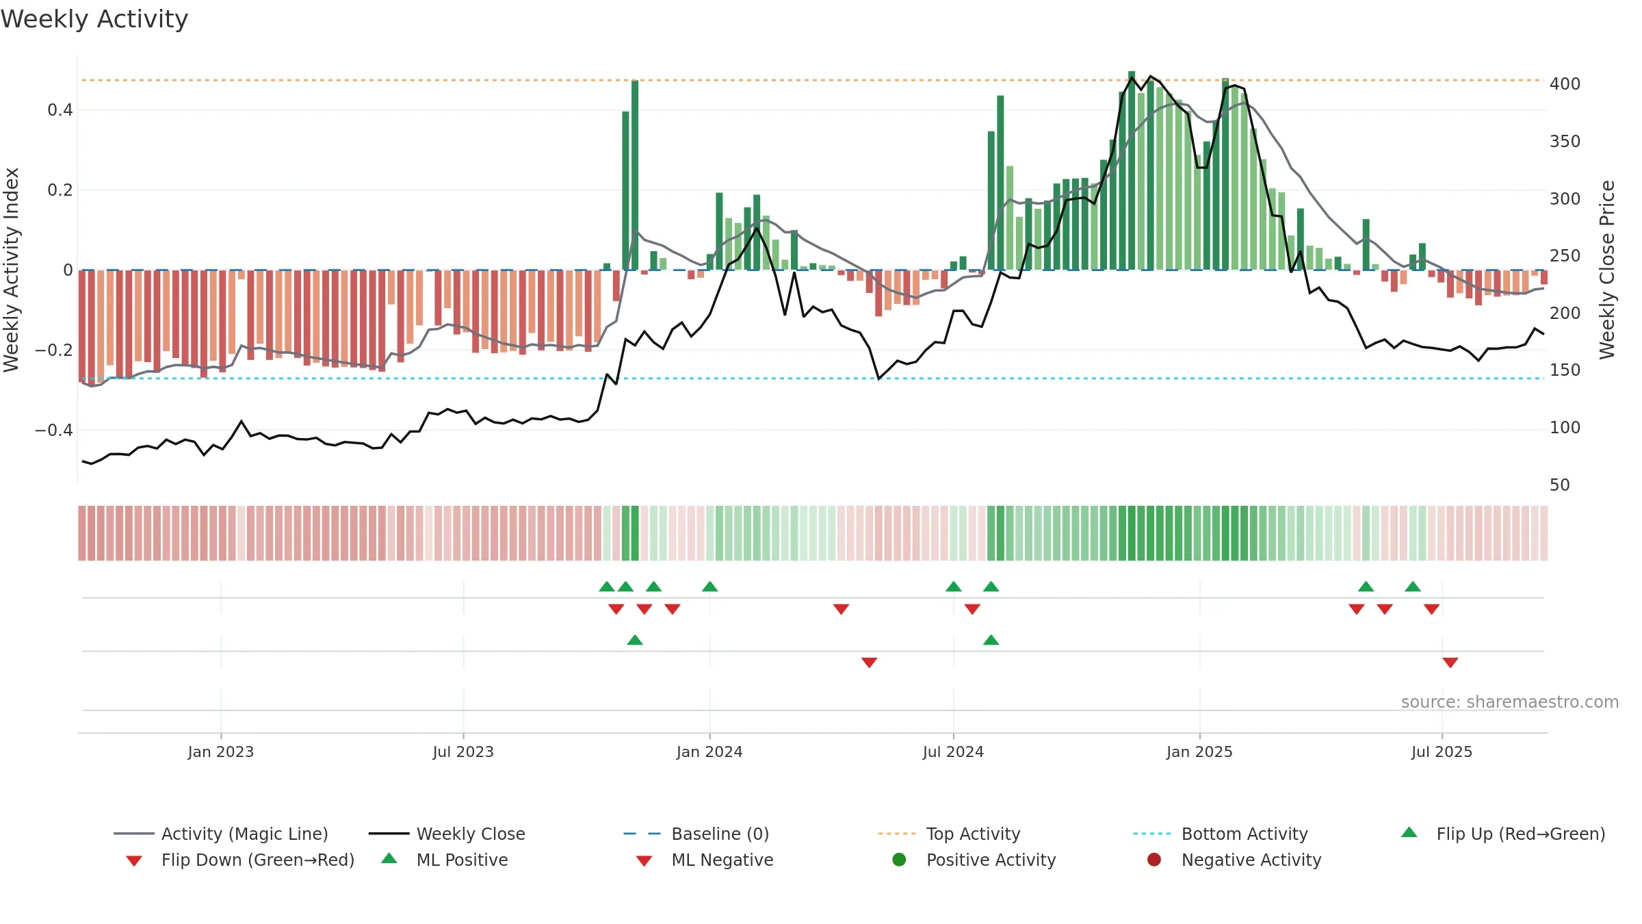Click the 0.4 tick on left axis
The image size is (1642, 924).
click(60, 110)
